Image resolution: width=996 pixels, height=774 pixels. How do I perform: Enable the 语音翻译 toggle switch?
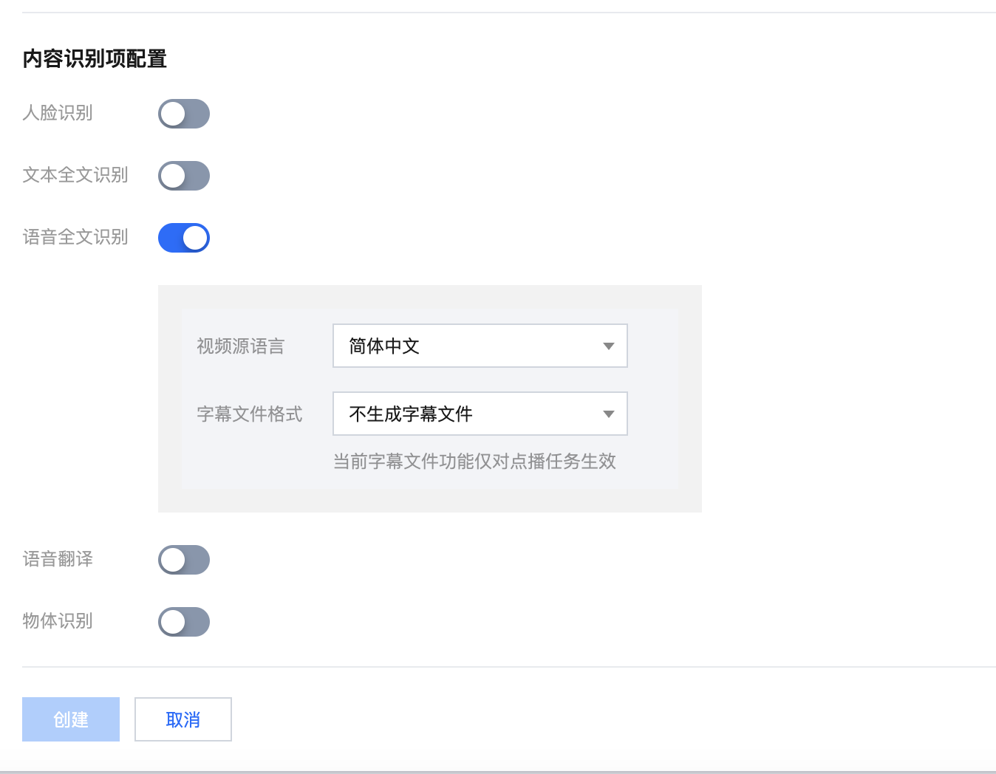pyautogui.click(x=184, y=560)
